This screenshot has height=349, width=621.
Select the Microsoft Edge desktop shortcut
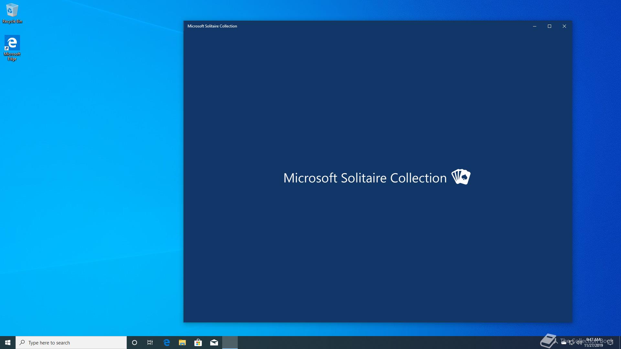tap(12, 48)
